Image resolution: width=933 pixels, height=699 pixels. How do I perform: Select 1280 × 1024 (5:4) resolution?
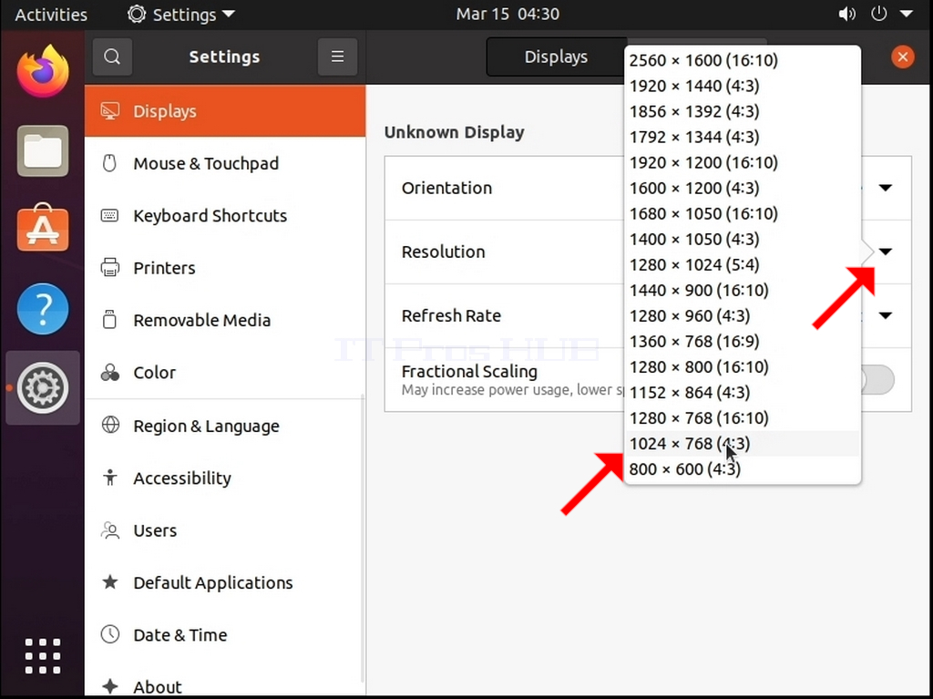[742, 265]
